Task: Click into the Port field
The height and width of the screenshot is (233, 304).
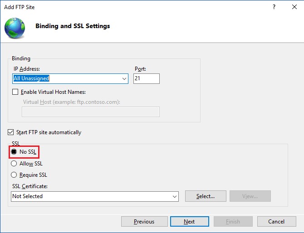Action: tap(147, 78)
